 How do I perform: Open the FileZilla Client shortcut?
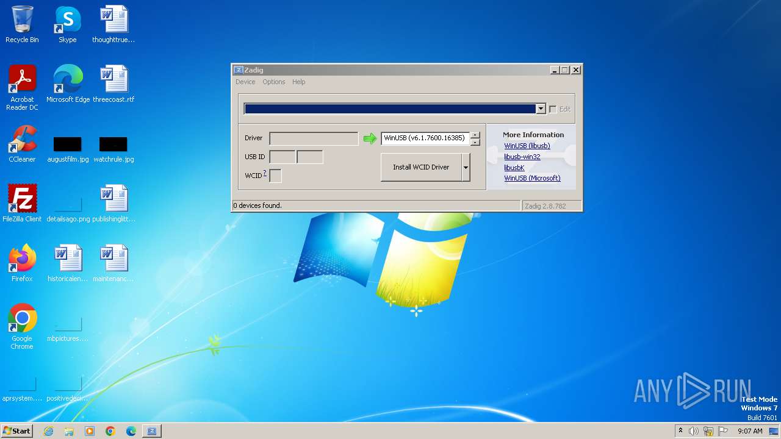coord(22,204)
